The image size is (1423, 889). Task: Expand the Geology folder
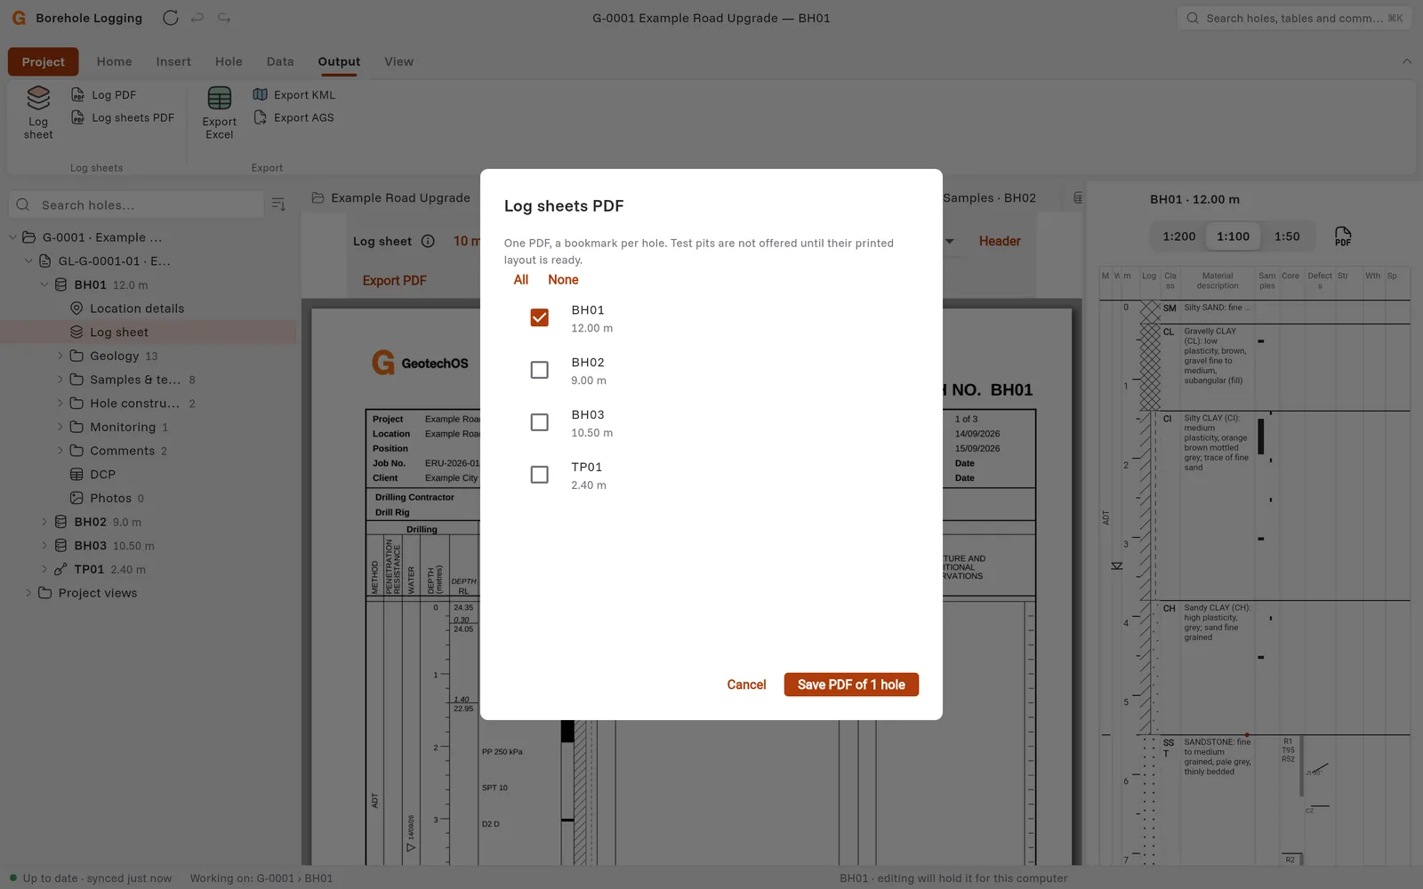coord(60,356)
